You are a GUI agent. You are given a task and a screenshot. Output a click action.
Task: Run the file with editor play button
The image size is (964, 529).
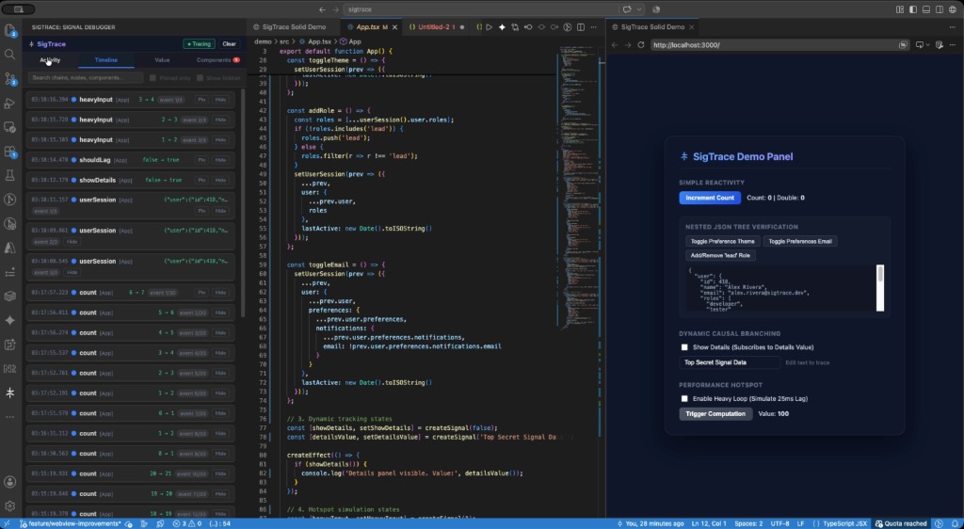[x=489, y=27]
